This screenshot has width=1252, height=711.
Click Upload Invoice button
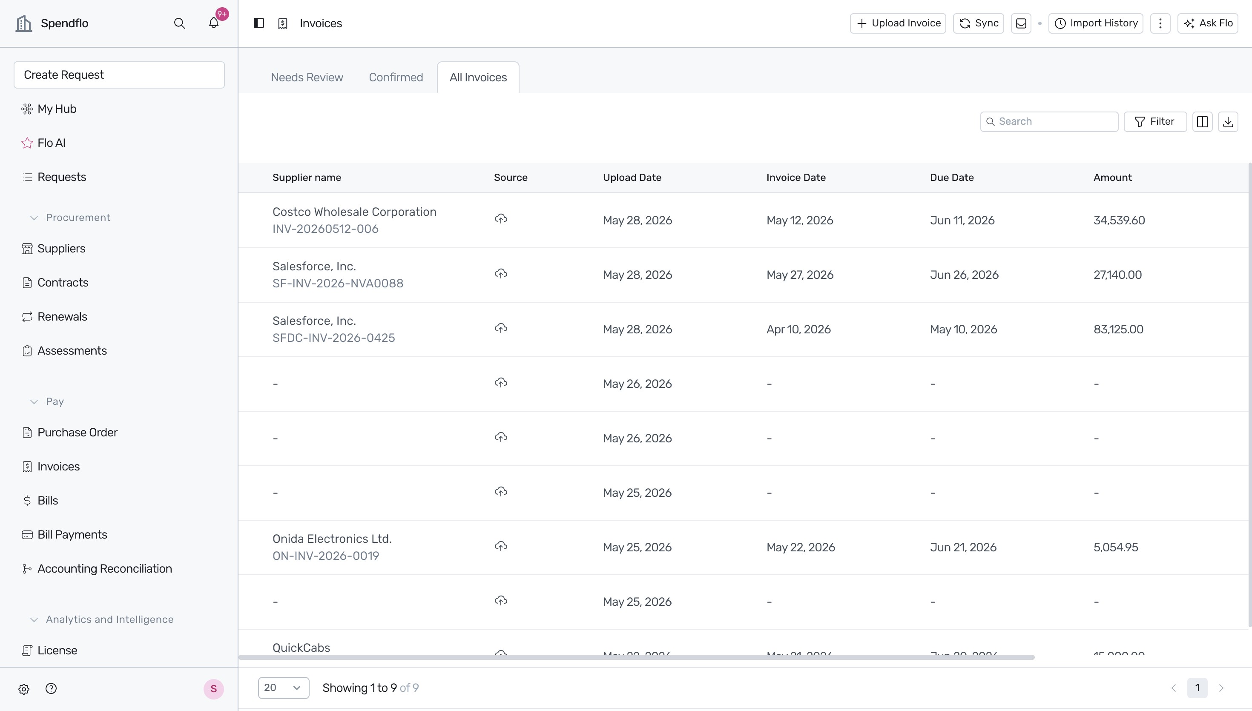[x=898, y=23]
